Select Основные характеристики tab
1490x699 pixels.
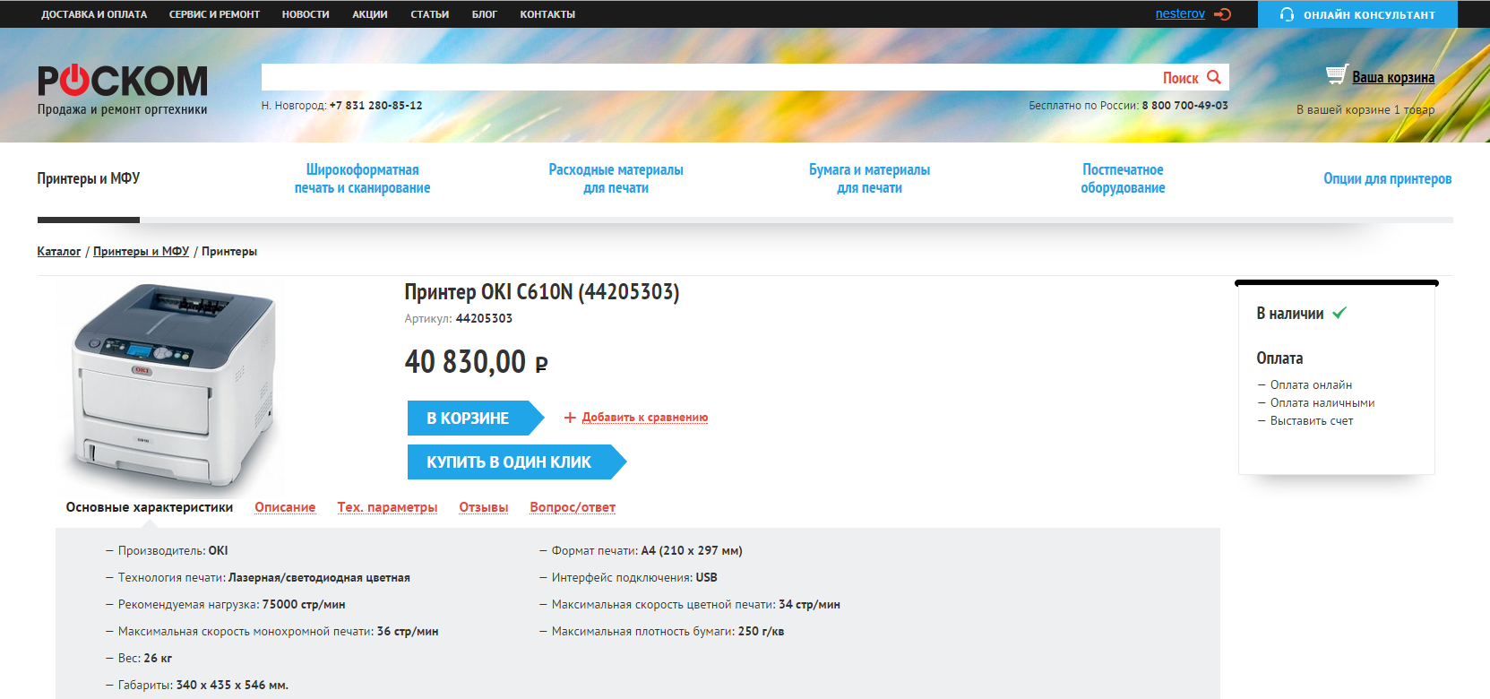click(x=150, y=507)
